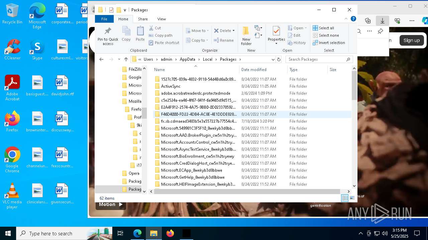Select Microsoft.BioEnrollment_cw5n1h2txyewy folder

[x=197, y=156]
